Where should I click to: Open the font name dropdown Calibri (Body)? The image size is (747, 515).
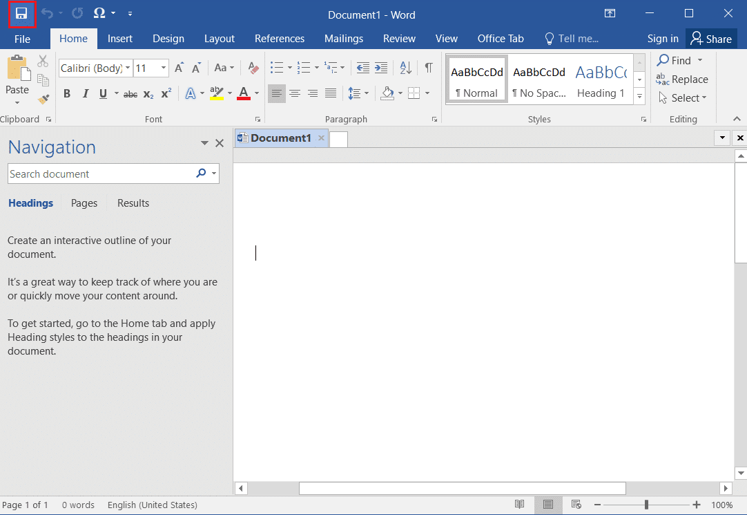(x=128, y=68)
